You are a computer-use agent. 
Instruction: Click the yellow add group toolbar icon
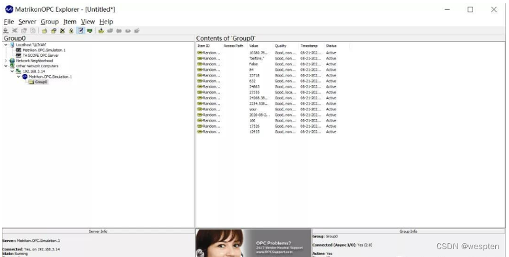[x=44, y=31]
